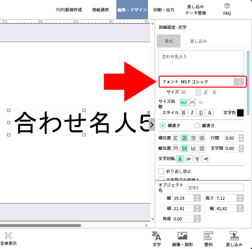Decrease font size with A- icon
This screenshot has width=252, height=249.
click(215, 92)
